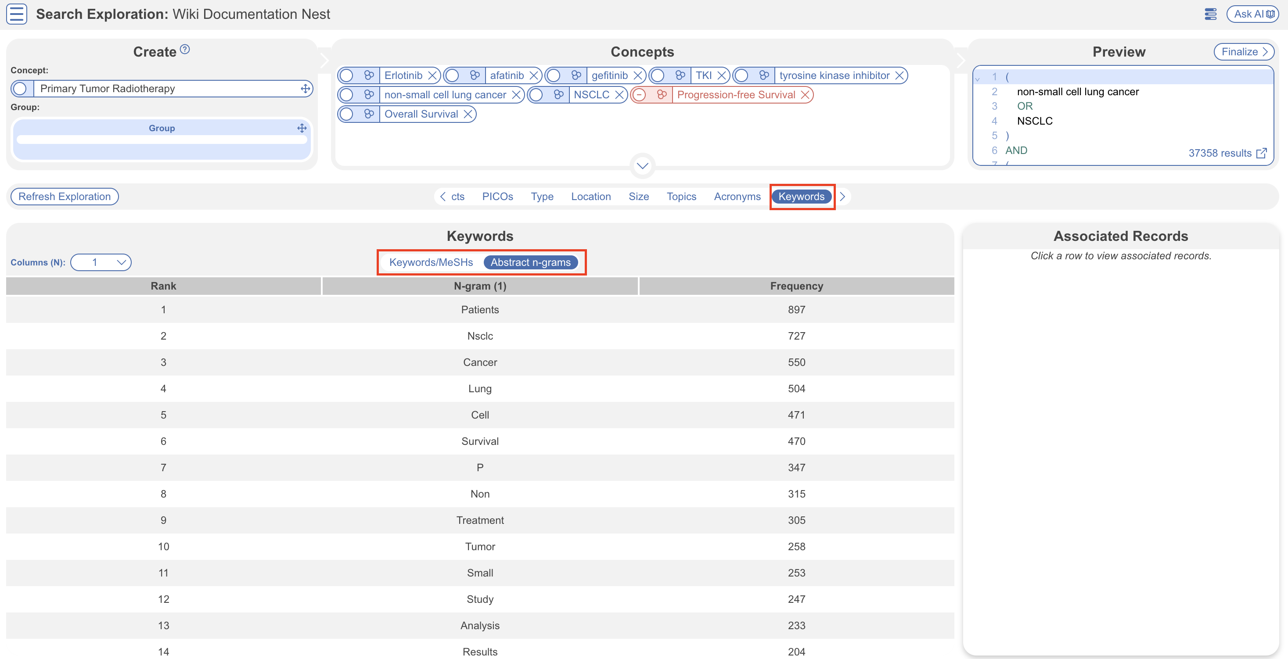Viewport: 1288px width, 659px height.
Task: Click the related-terms icon on afatinib
Action: 475,75
